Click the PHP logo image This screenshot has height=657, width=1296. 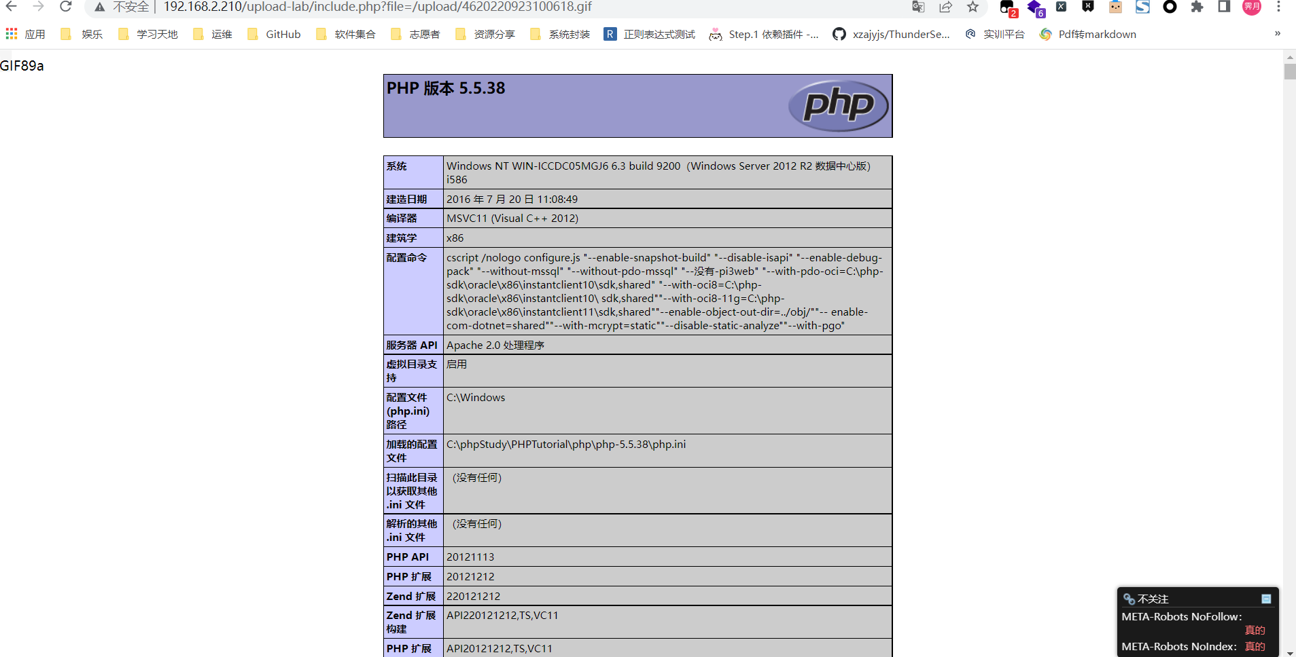838,106
